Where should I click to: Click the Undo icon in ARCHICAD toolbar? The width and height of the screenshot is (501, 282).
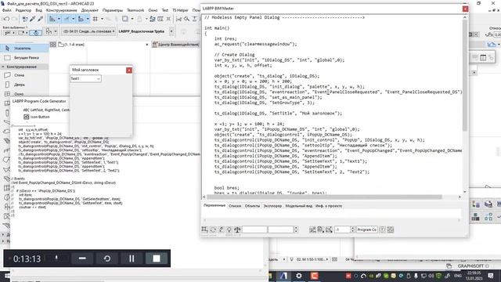click(6, 19)
